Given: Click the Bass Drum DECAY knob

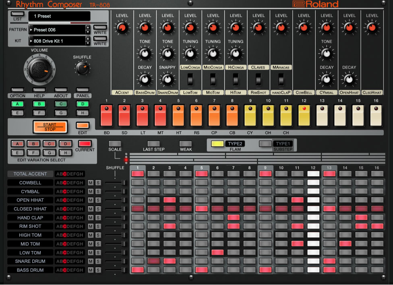Looking at the screenshot, I should (145, 79).
